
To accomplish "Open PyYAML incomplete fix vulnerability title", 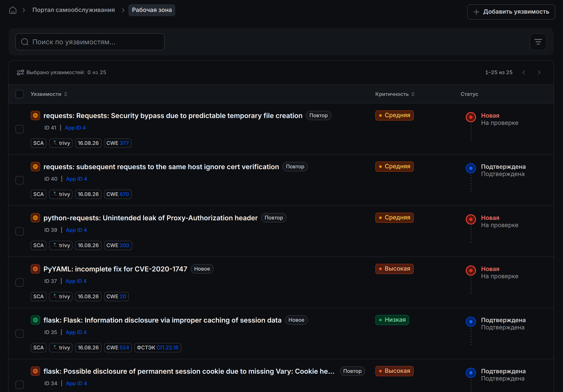I will click(115, 269).
